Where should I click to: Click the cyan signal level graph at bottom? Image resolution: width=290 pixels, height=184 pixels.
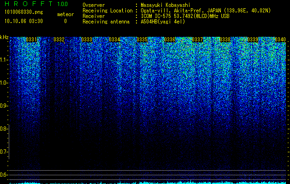tap(148, 183)
